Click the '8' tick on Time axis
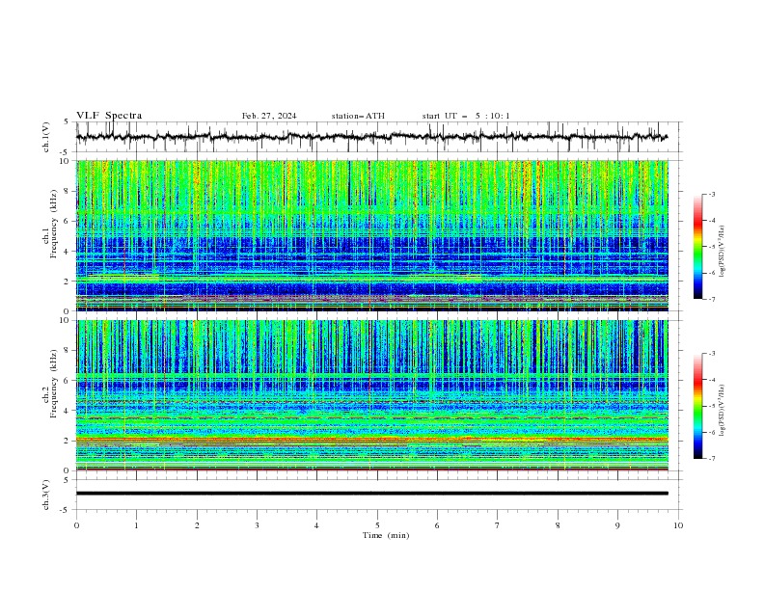This screenshot has width=764, height=590. pyautogui.click(x=558, y=525)
